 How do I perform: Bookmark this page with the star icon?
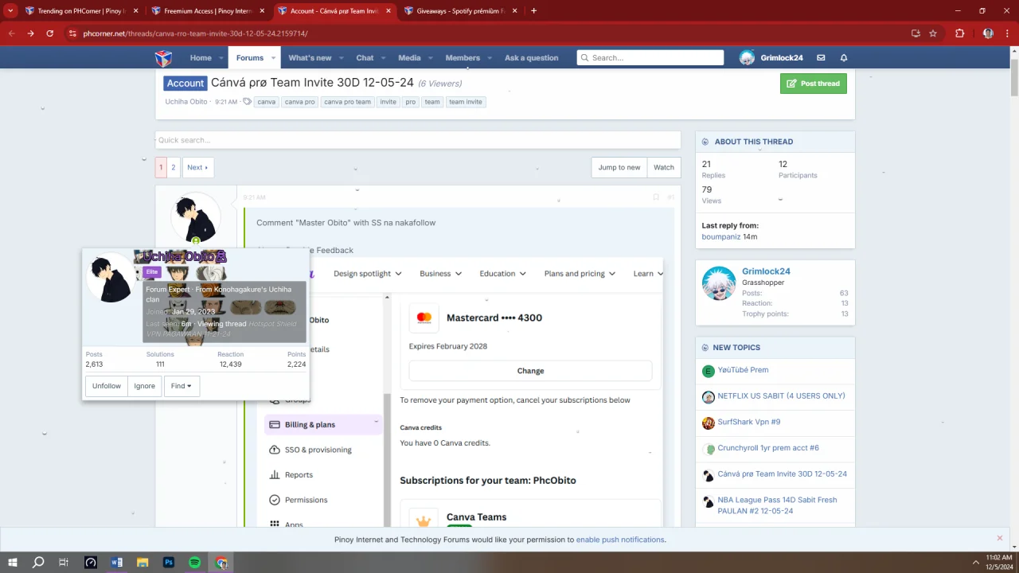pyautogui.click(x=933, y=33)
